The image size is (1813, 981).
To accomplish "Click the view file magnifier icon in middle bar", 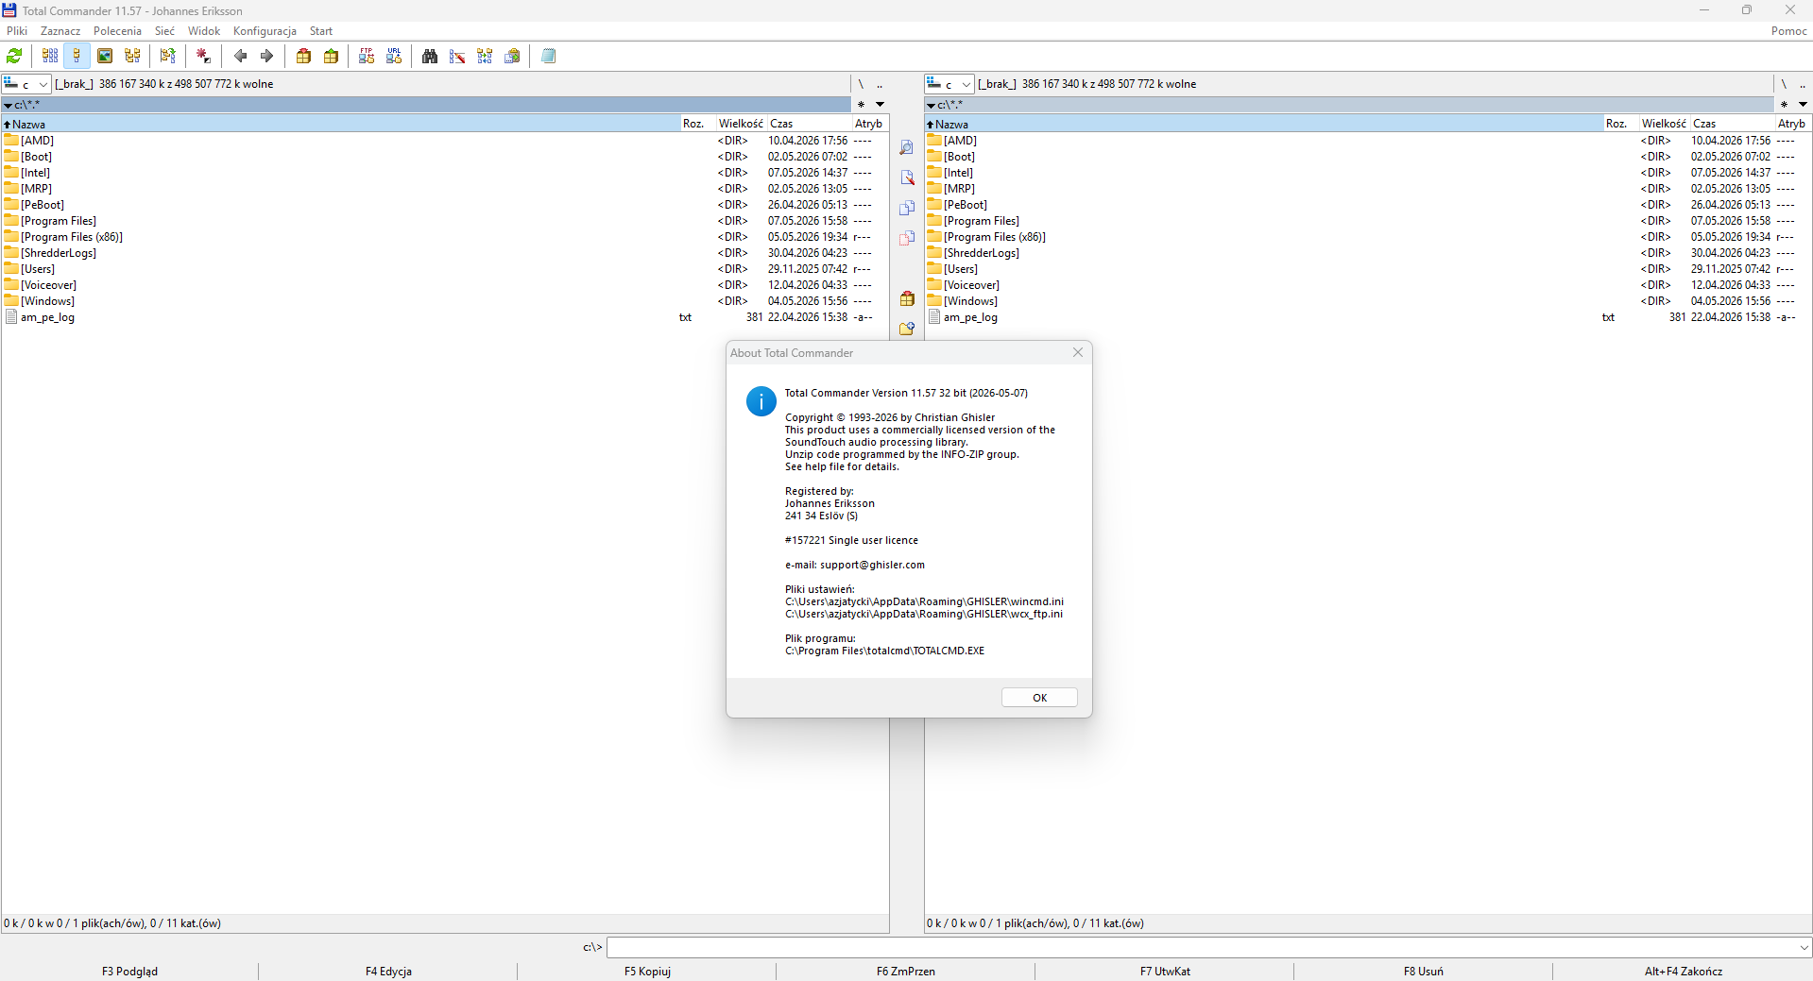I will pyautogui.click(x=907, y=147).
